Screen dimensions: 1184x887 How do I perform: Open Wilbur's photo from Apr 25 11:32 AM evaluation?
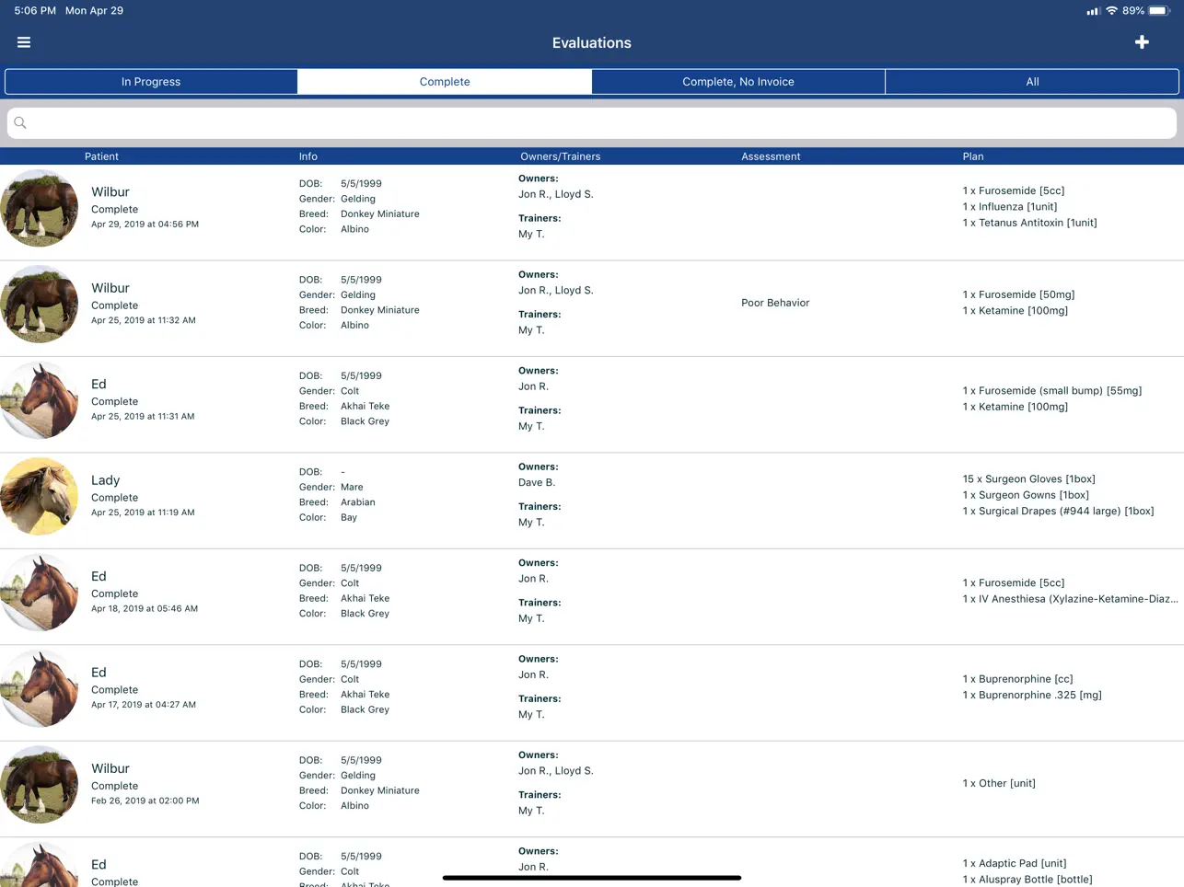[39, 305]
